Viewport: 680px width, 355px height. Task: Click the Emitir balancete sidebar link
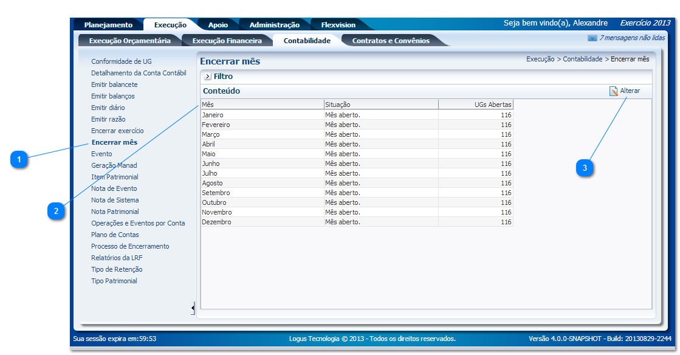(x=114, y=84)
